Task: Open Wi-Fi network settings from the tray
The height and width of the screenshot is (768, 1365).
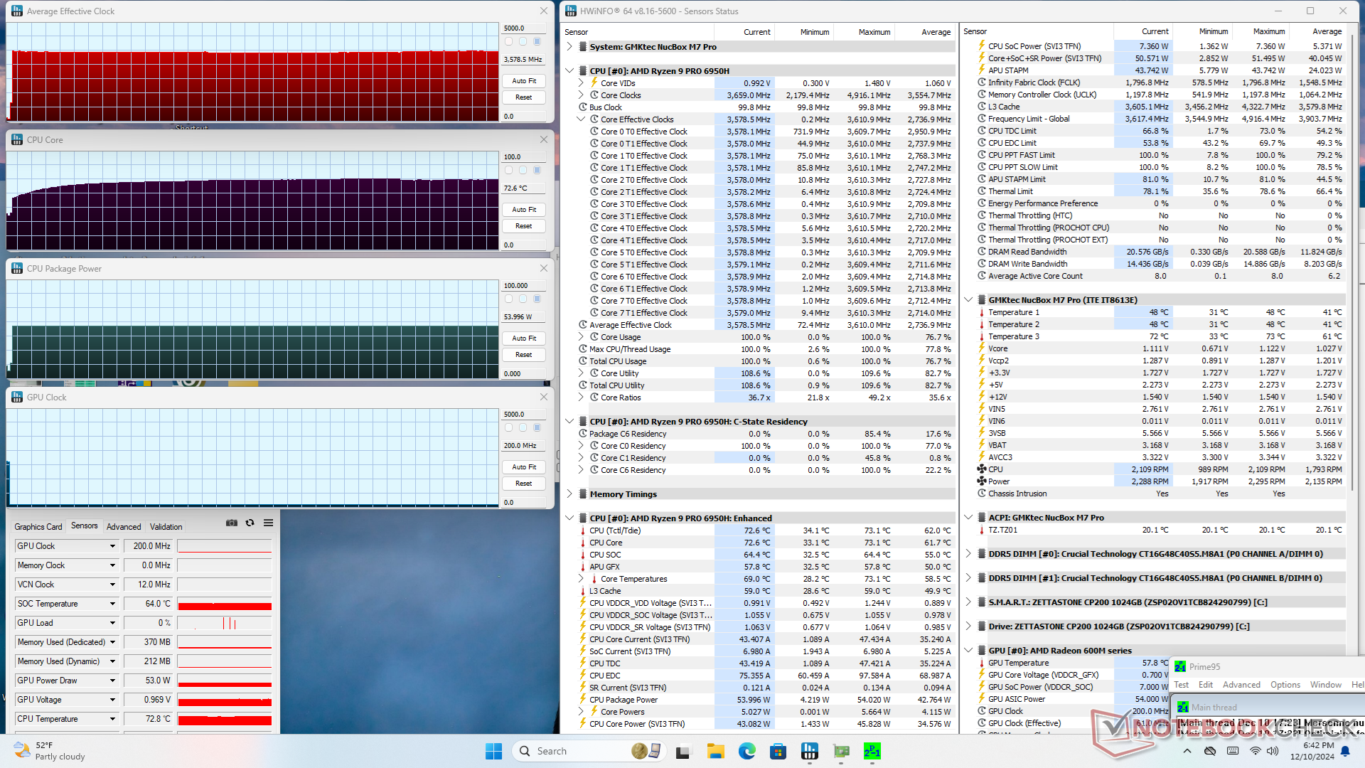Action: tap(1256, 751)
